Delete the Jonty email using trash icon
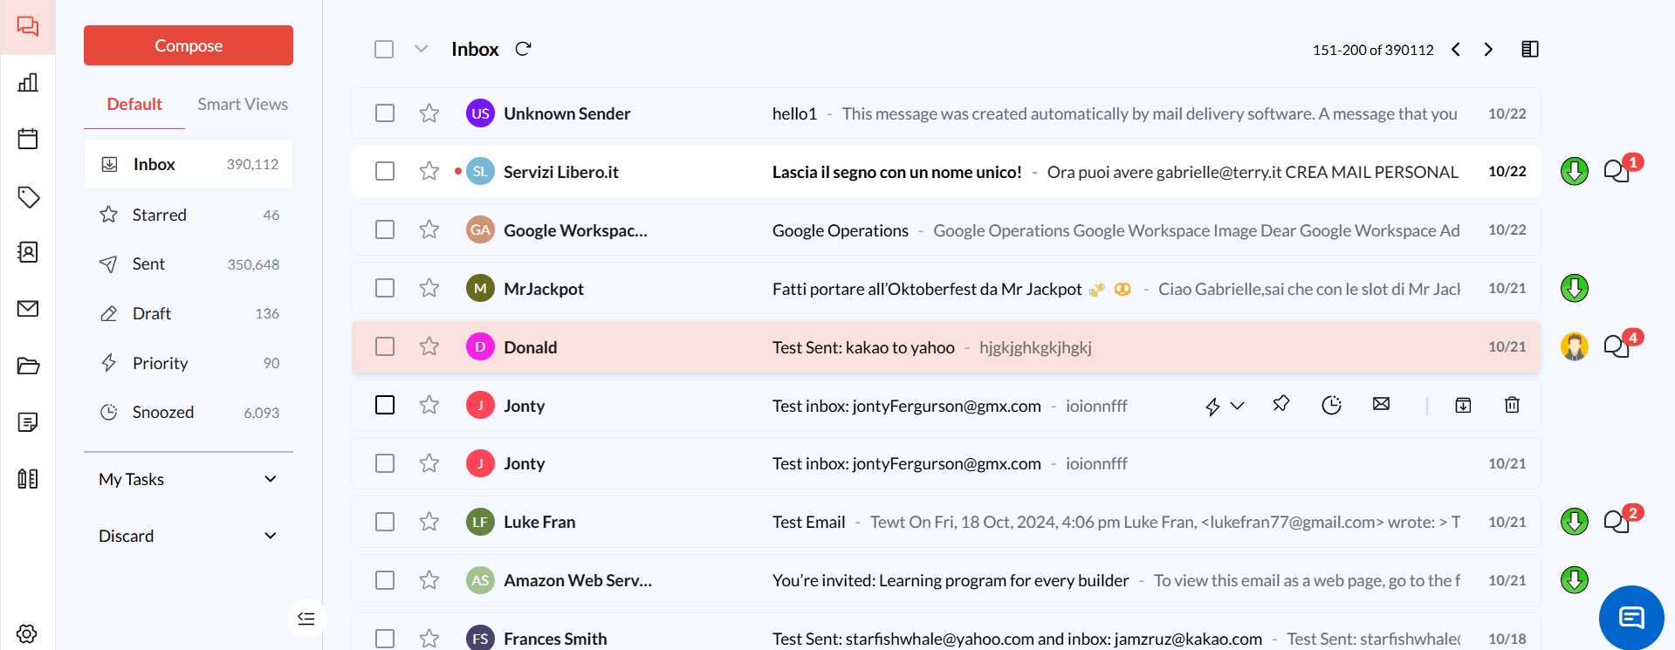The height and width of the screenshot is (650, 1675). point(1512,405)
